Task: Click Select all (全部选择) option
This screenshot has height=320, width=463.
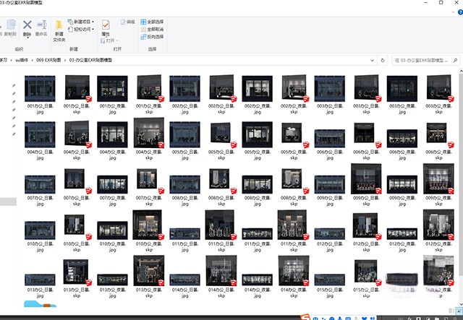Action: click(152, 22)
